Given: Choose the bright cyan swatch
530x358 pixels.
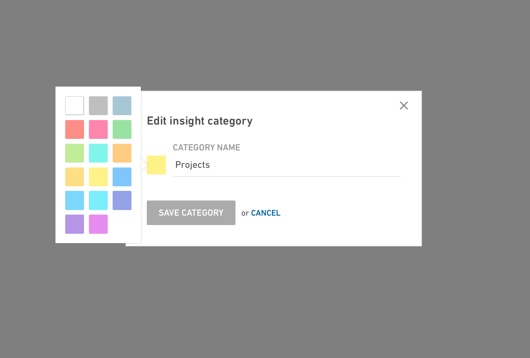Looking at the screenshot, I should (98, 201).
